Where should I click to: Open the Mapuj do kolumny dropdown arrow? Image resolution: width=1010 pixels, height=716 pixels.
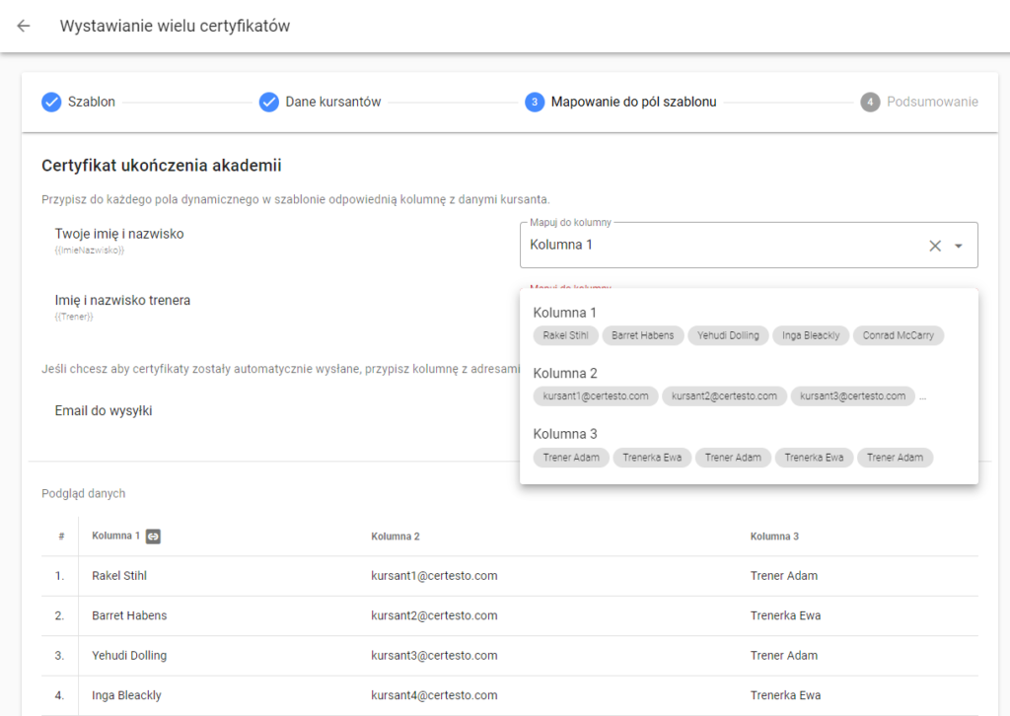coord(959,246)
